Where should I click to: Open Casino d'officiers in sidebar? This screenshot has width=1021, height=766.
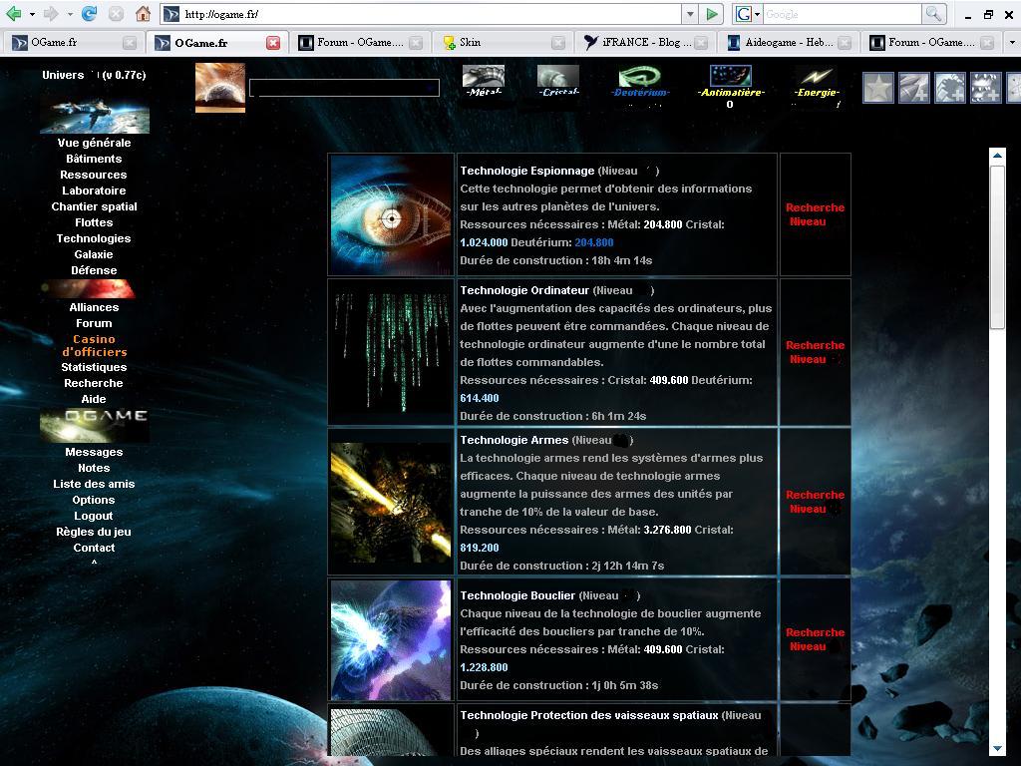pos(94,345)
